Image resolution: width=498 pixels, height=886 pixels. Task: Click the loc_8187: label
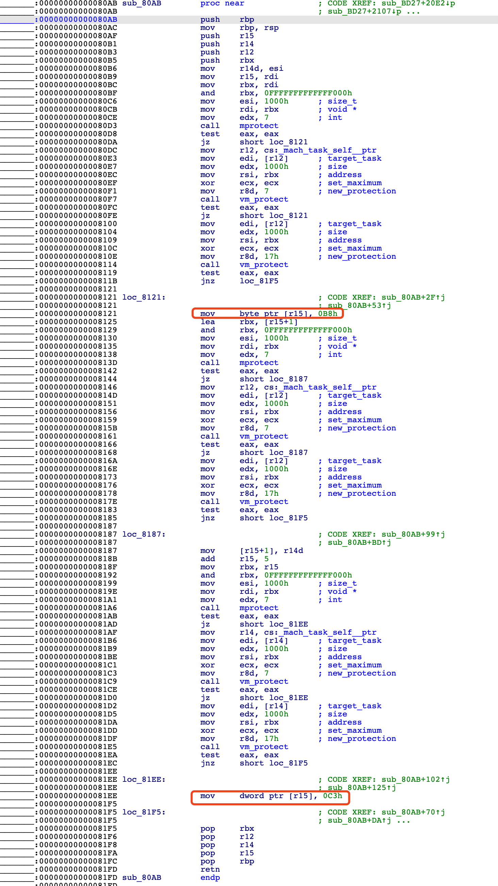[x=144, y=535]
